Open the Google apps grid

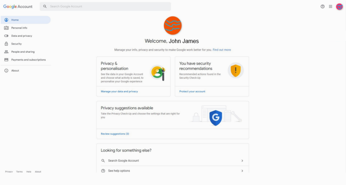(x=330, y=7)
